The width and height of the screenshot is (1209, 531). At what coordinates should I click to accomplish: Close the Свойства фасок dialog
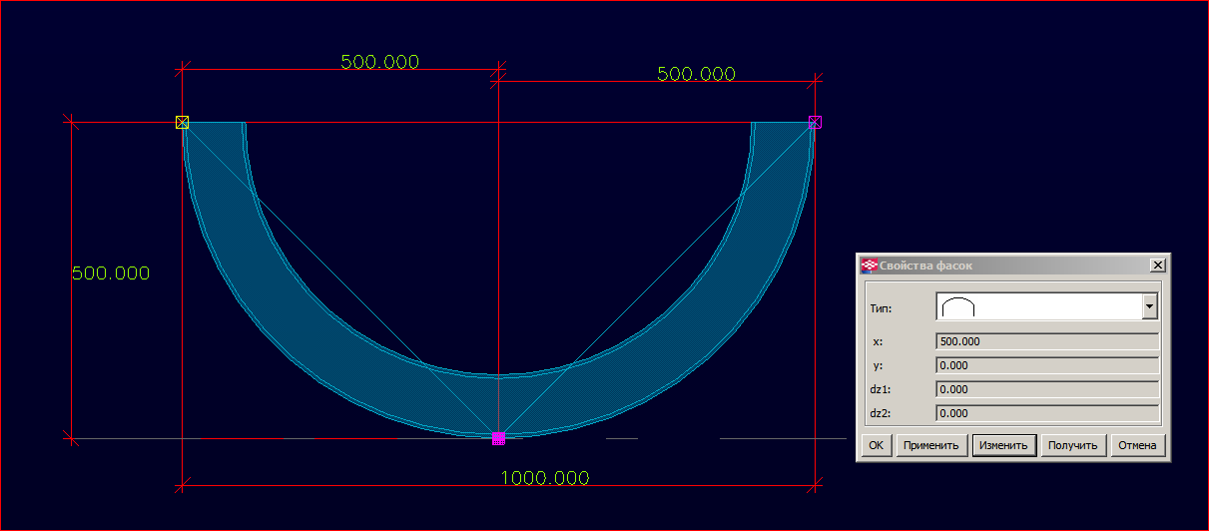point(1157,265)
